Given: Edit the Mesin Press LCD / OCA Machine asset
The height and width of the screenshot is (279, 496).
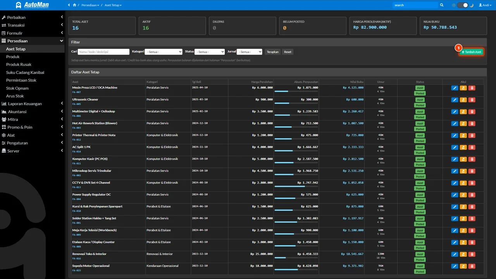Looking at the screenshot, I should 455,88.
